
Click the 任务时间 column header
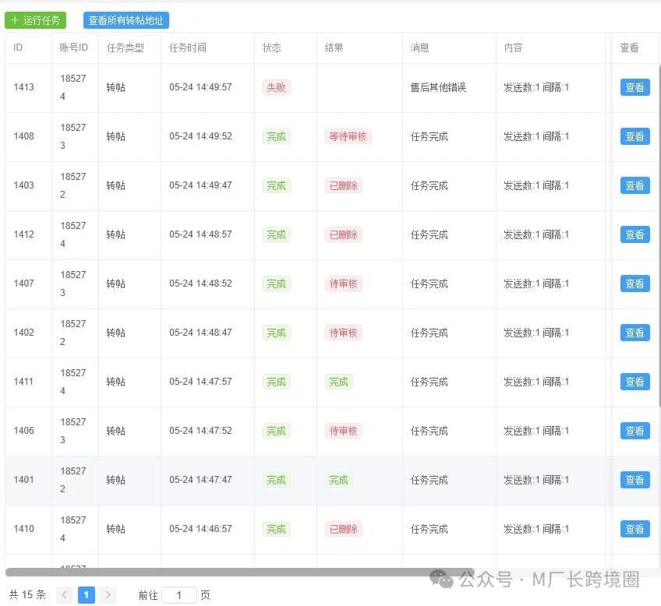pos(188,48)
